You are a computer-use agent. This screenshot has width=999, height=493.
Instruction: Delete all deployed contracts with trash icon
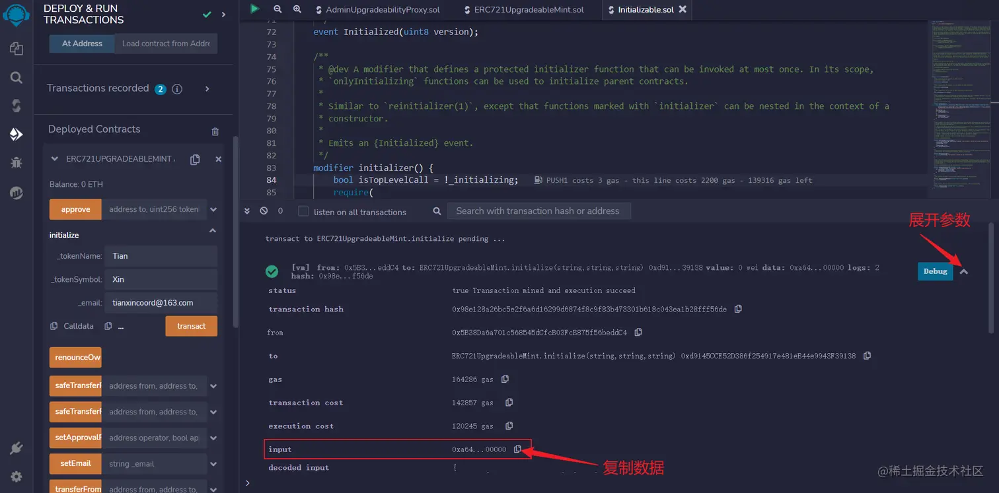tap(215, 131)
